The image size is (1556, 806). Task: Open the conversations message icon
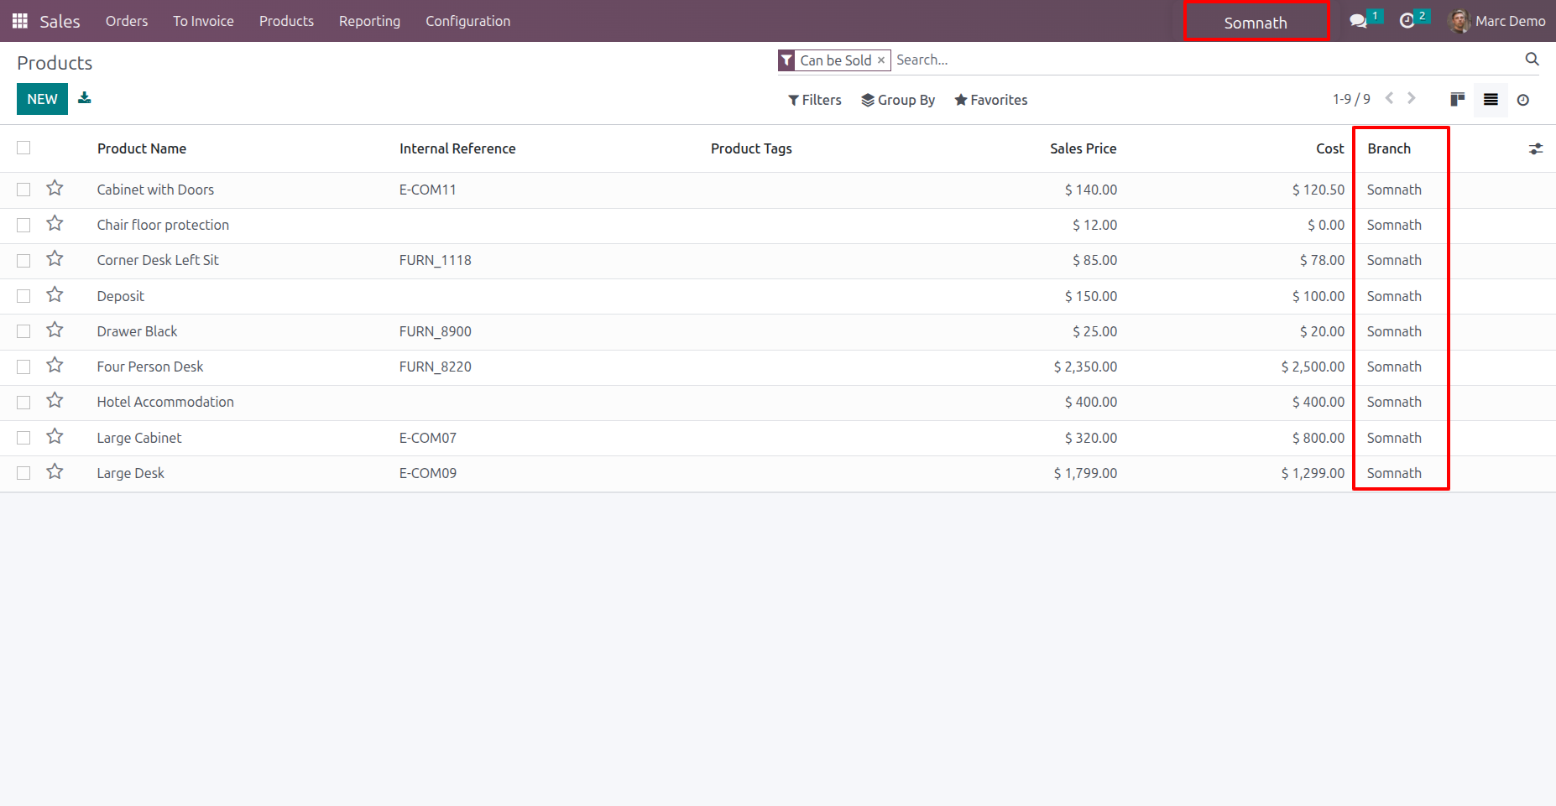click(1358, 21)
